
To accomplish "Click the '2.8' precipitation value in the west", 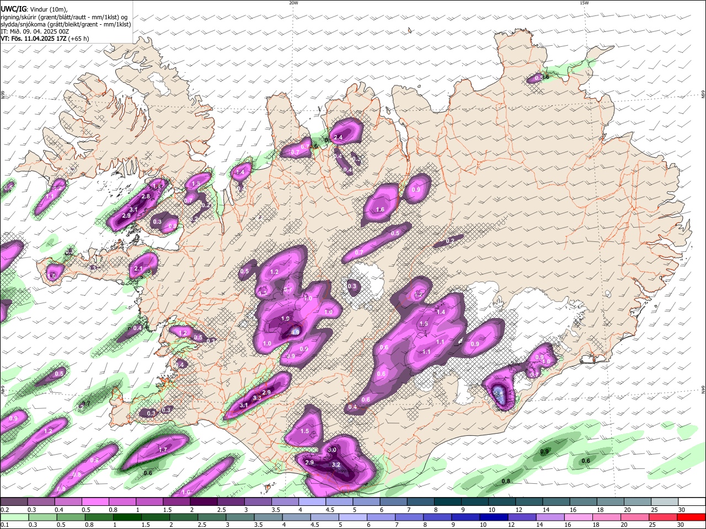I will [x=146, y=196].
